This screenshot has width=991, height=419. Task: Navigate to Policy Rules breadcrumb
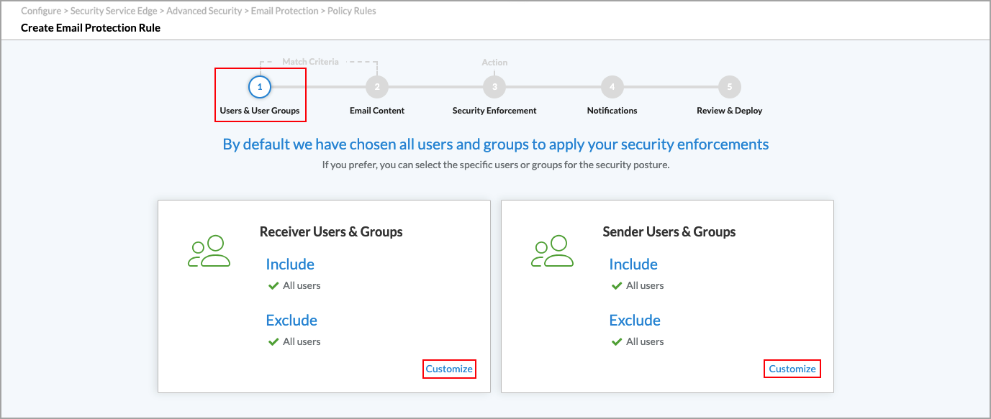(x=350, y=10)
